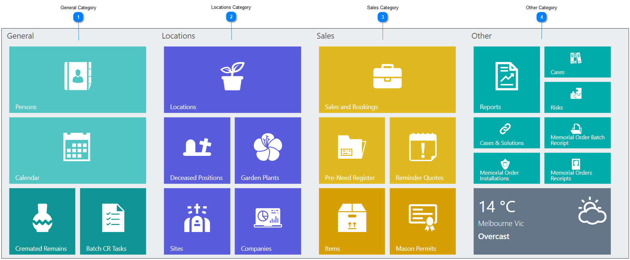Go to Sales and Bookings tile label

pyautogui.click(x=351, y=107)
